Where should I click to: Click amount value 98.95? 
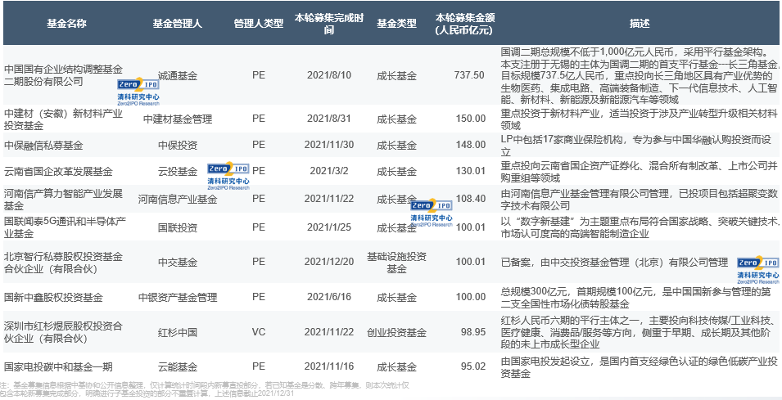[472, 332]
